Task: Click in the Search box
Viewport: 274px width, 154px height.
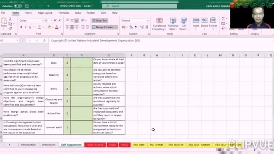Action: click(x=140, y=6)
